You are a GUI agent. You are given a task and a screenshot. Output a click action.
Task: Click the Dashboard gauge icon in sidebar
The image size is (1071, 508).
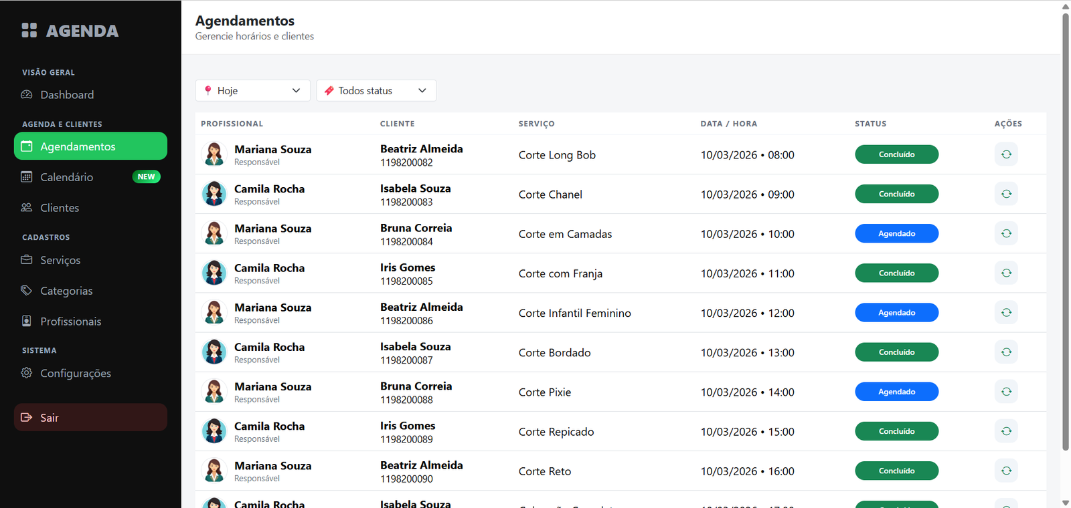click(27, 95)
